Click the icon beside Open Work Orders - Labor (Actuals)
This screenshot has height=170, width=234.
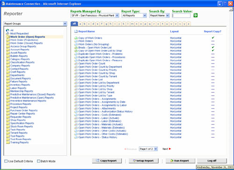click(x=76, y=118)
